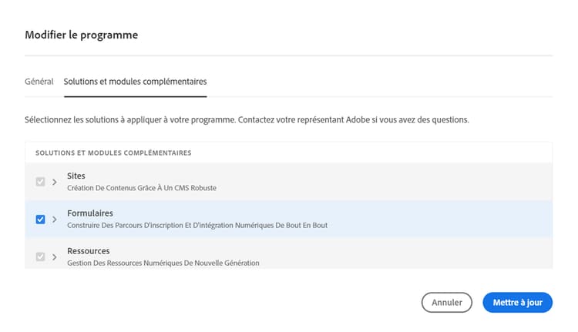Toggle the Sites solution checkbox
Viewport: 578px width, 332px height.
pos(41,182)
